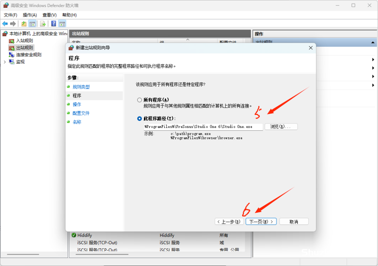Click the brick-wall icon next to 出站规则
Screen dimensions: 378x266
(11, 48)
